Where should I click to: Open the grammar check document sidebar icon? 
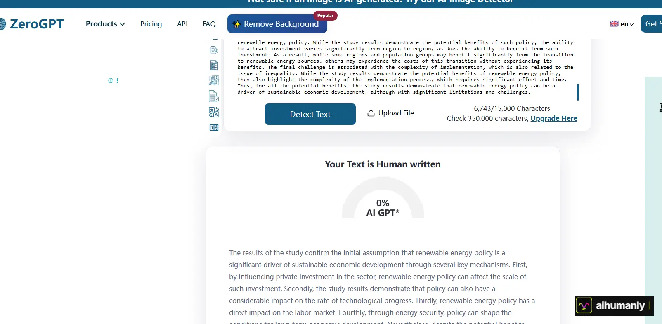[214, 96]
